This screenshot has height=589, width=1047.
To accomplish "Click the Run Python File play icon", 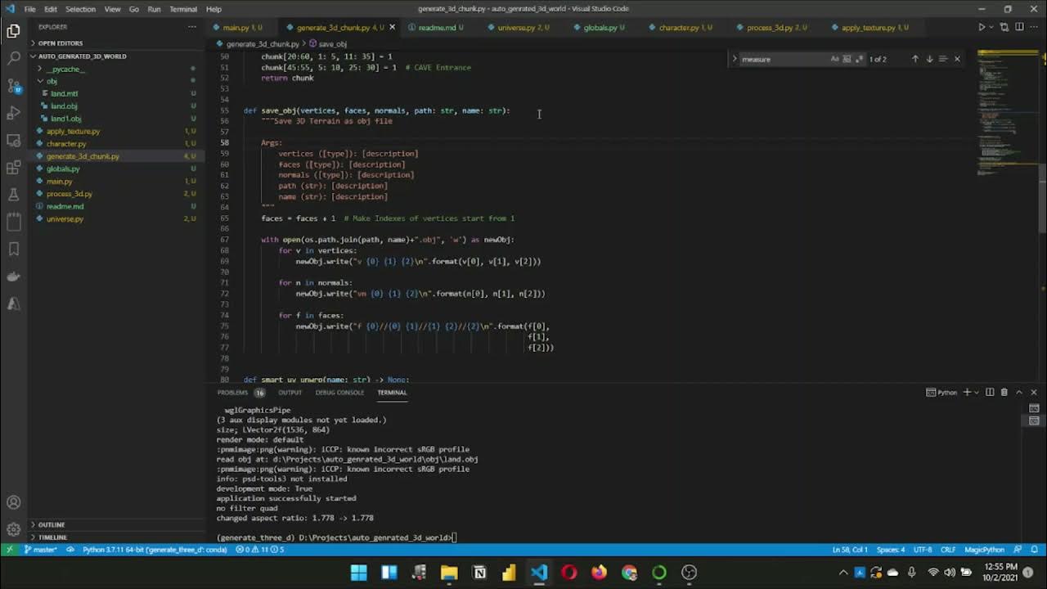I will (x=982, y=27).
